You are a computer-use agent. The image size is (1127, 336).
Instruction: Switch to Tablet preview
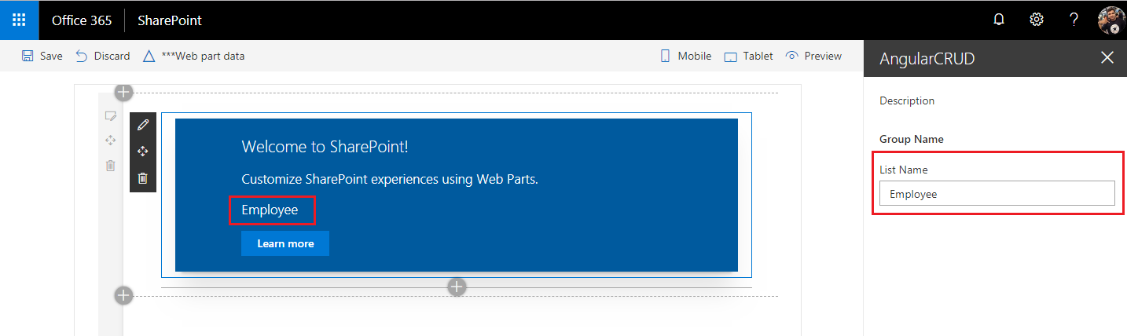tap(748, 56)
